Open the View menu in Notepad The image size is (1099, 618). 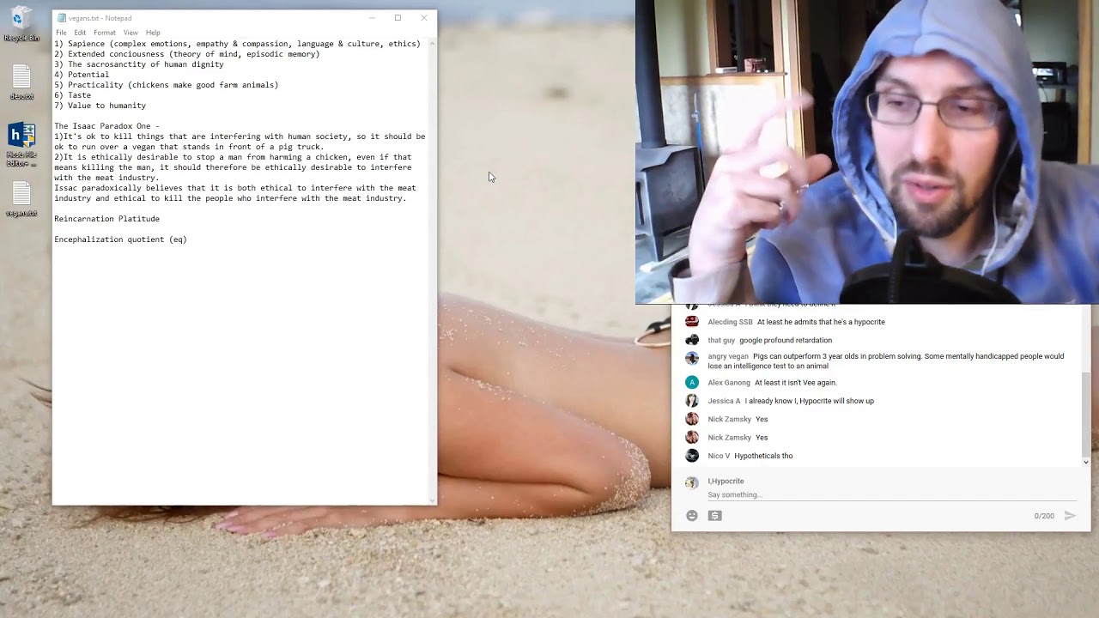coord(131,33)
